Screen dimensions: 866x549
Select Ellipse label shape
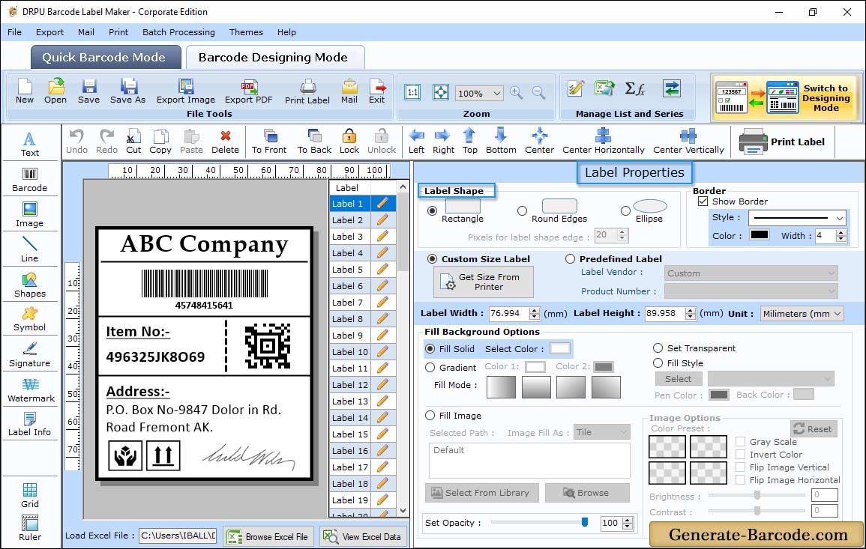click(x=625, y=210)
